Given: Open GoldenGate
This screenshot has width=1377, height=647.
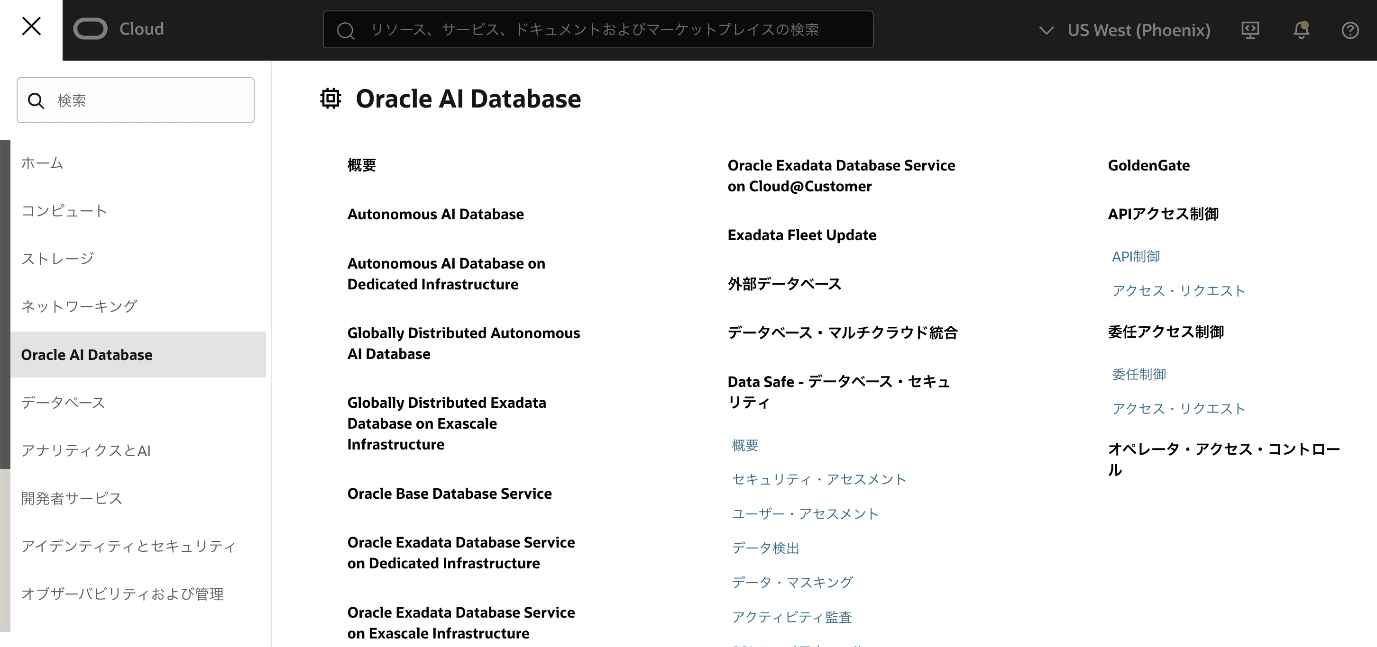Looking at the screenshot, I should tap(1148, 165).
